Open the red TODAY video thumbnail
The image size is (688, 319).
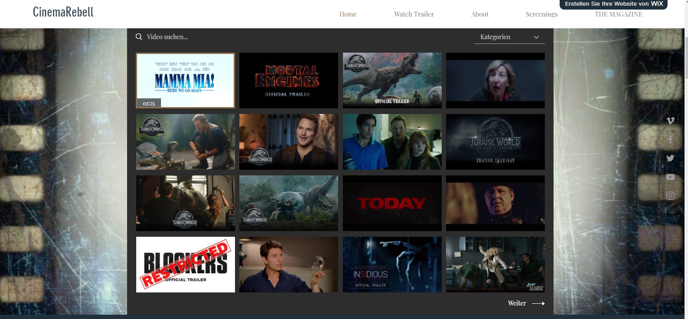392,203
